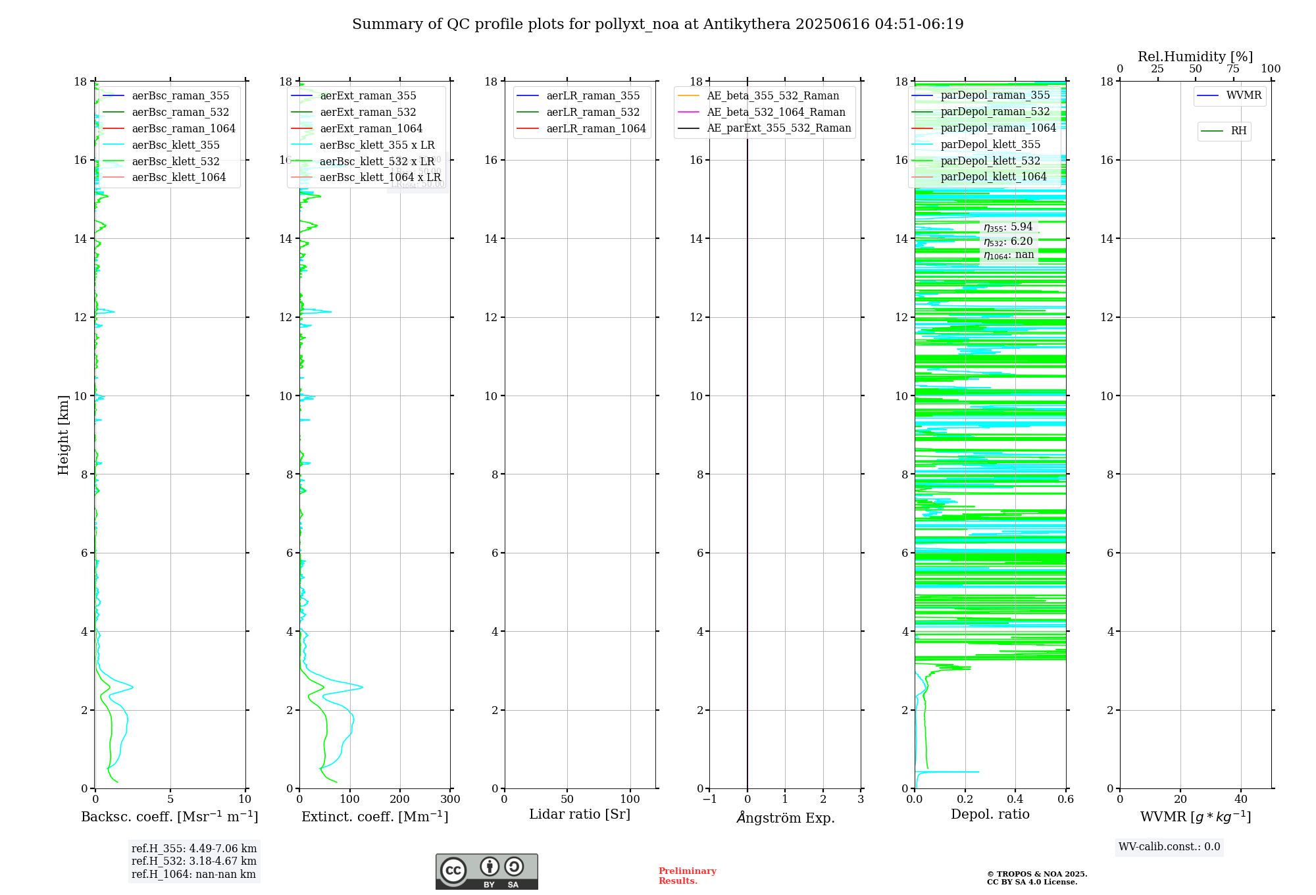The height and width of the screenshot is (895, 1316).
Task: Click the plot title mentioning pollyxt_noa Antikythera
Action: [658, 24]
